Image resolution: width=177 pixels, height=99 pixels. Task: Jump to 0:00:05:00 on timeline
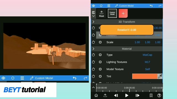coord(129,88)
